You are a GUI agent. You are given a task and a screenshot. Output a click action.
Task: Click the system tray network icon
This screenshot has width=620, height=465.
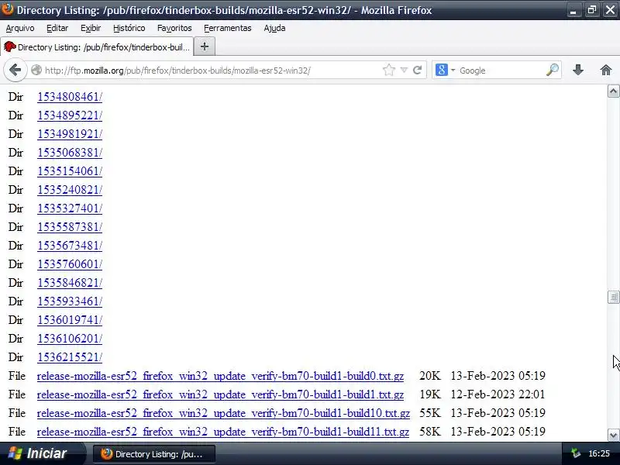(x=576, y=453)
